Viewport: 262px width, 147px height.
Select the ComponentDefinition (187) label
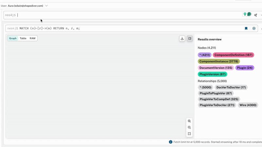[x=233, y=55]
